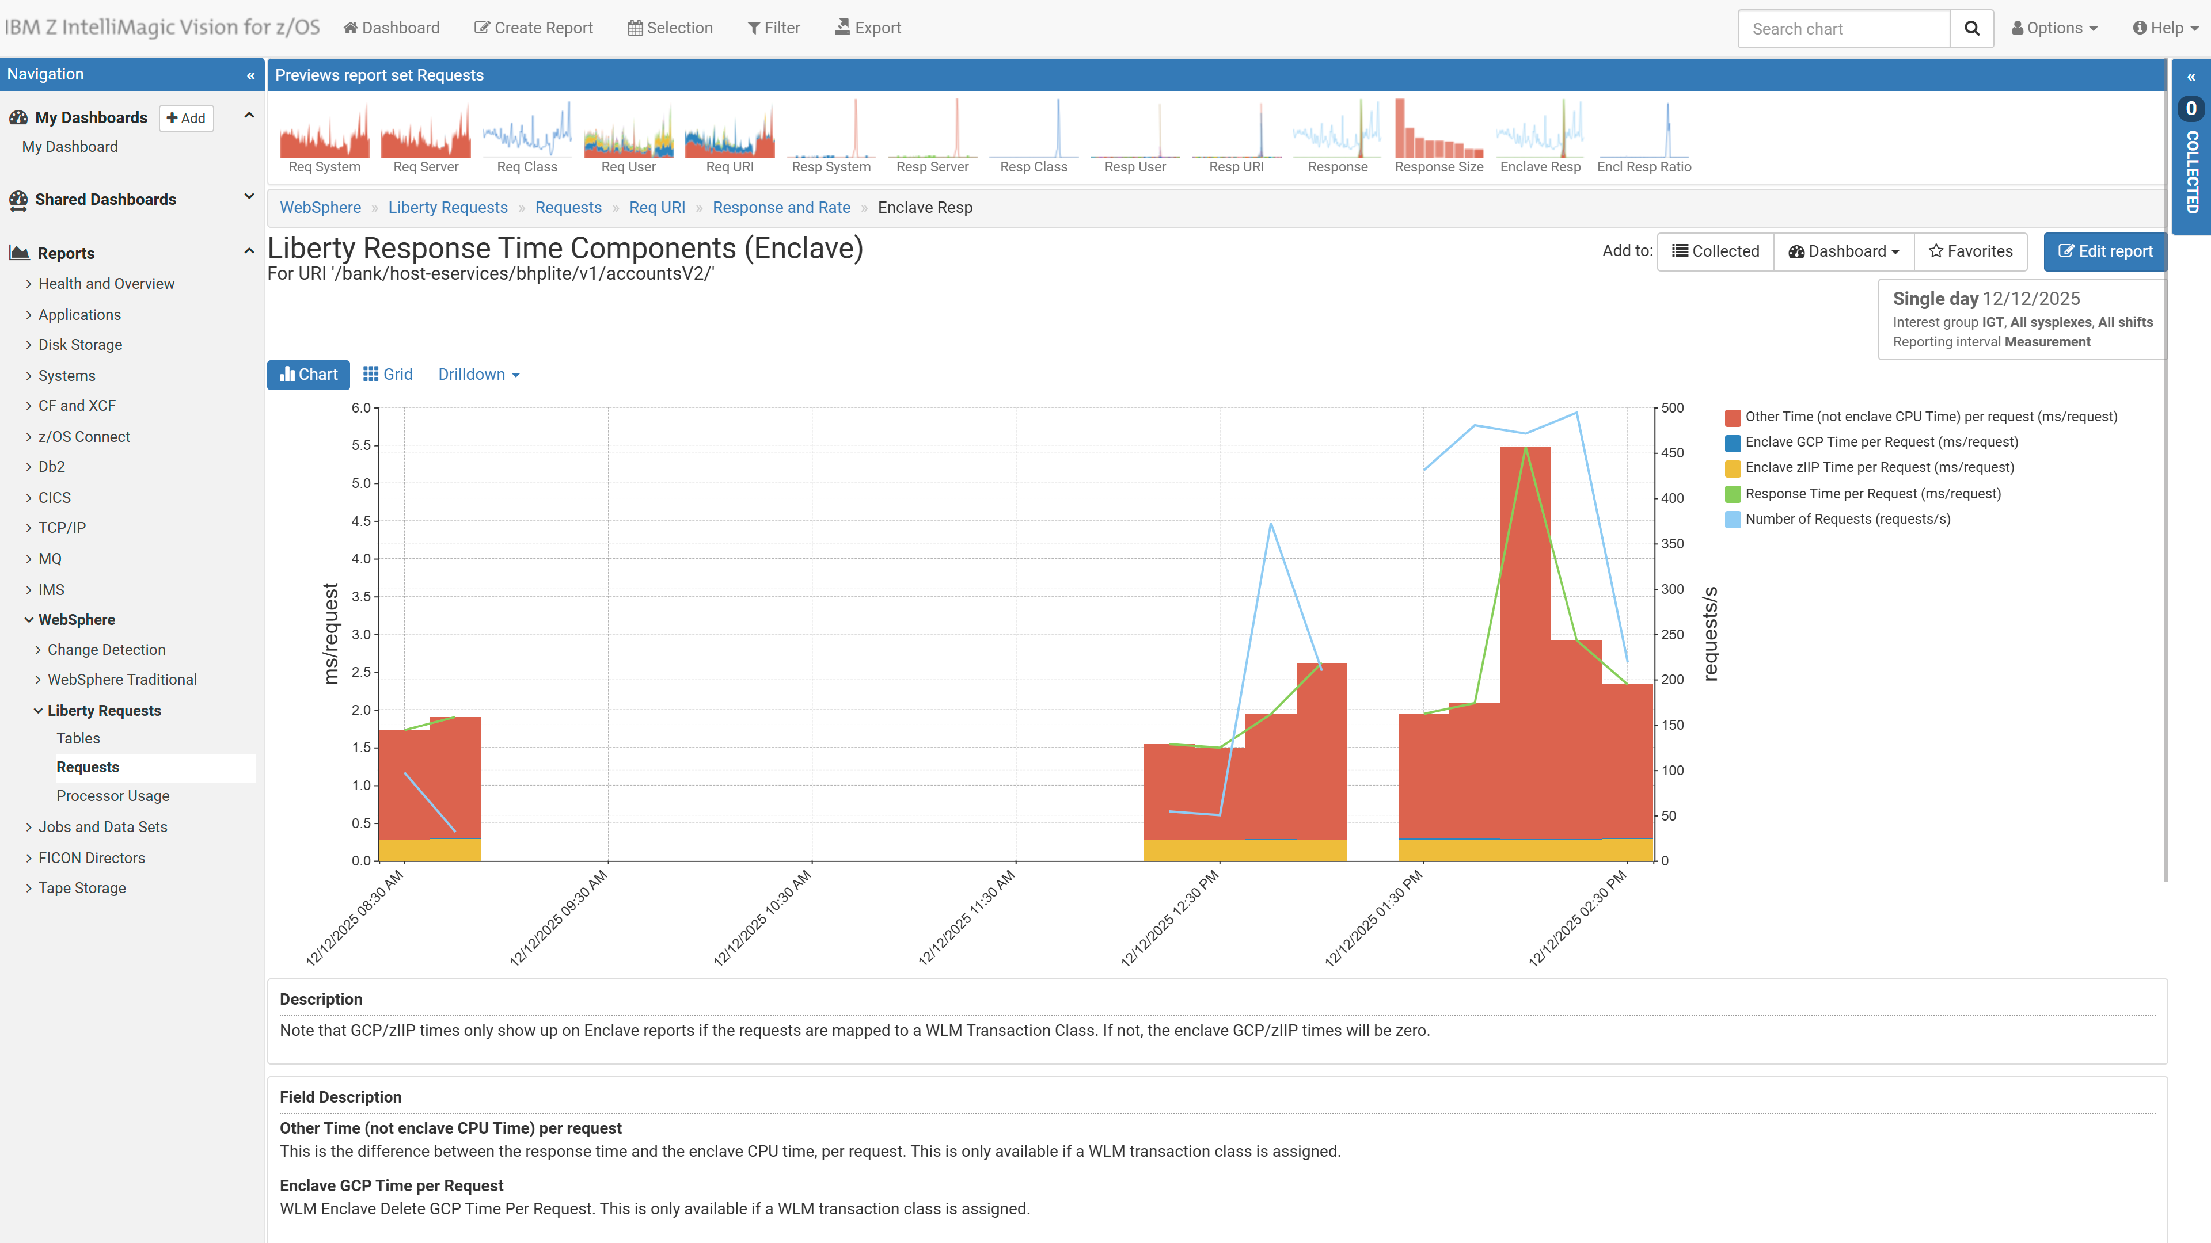The image size is (2211, 1243).
Task: Click the Edit report button
Action: pos(2104,251)
